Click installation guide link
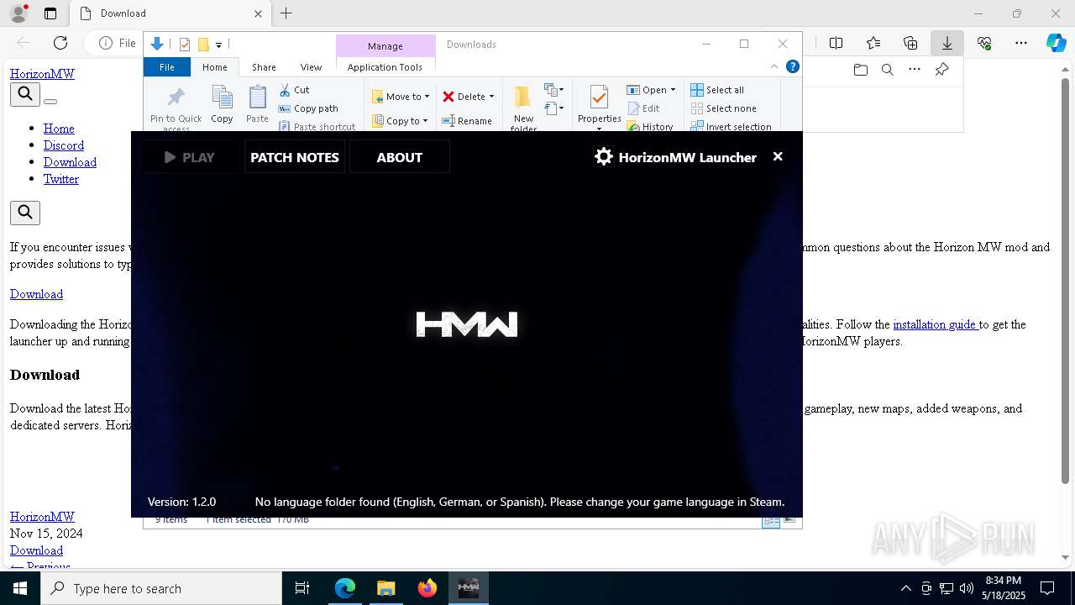Viewport: 1075px width, 605px height. (934, 324)
